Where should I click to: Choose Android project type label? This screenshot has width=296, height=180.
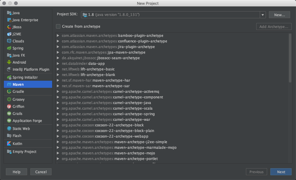[19, 62]
